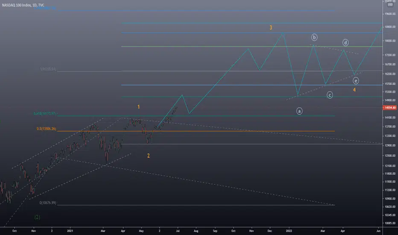The width and height of the screenshot is (398, 235).
Task: Click the orange 0.5 Fibonacci horizontal line
Action: click(196, 131)
